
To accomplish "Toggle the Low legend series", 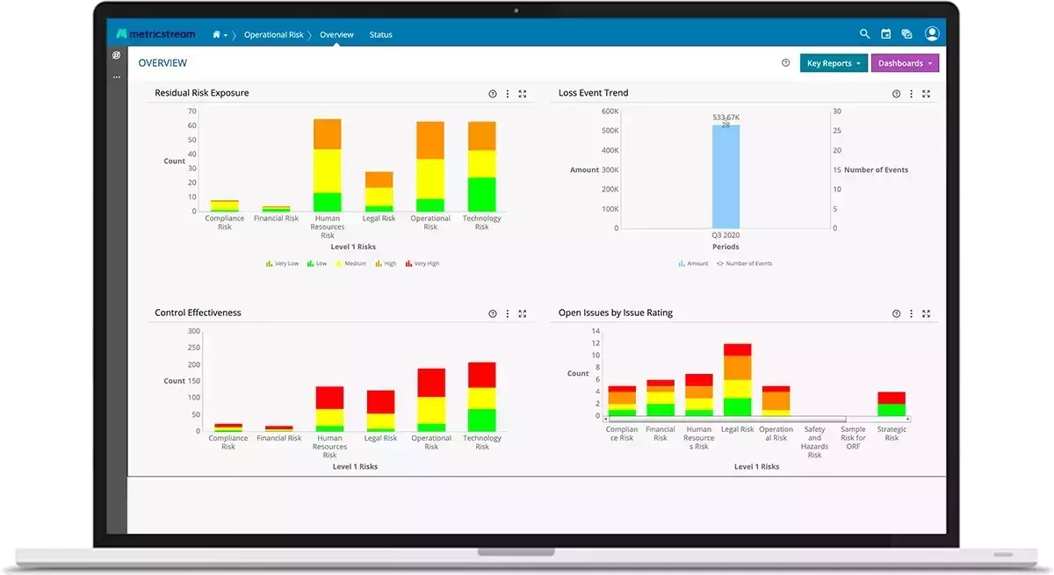I will (317, 263).
